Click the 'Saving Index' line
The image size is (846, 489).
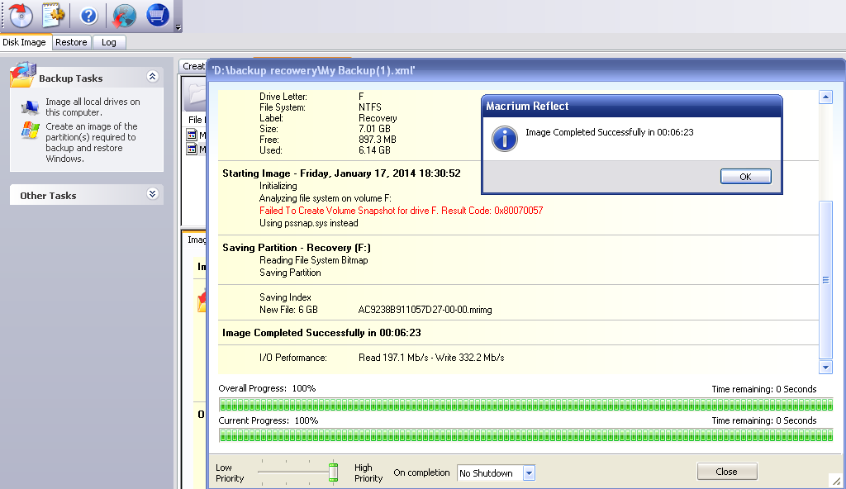[x=285, y=297]
